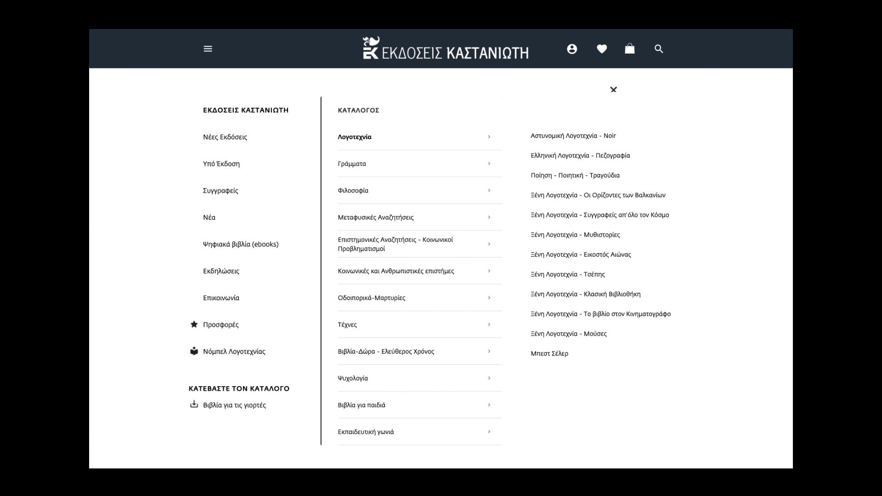
Task: Select Βιβλία-Δώρα - Ελεύθερος Χρόνος category
Action: pyautogui.click(x=386, y=351)
